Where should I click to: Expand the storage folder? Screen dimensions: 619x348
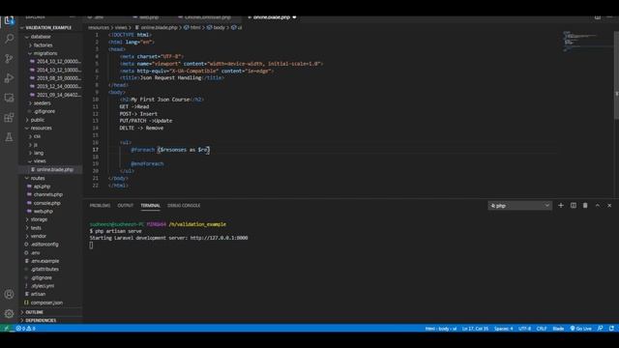[x=39, y=219]
